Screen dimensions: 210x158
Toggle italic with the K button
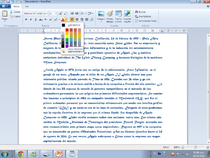(x=31, y=20)
